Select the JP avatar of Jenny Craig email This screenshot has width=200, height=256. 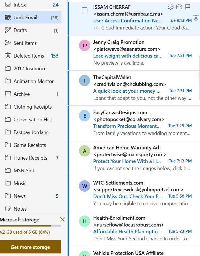[x=85, y=45]
